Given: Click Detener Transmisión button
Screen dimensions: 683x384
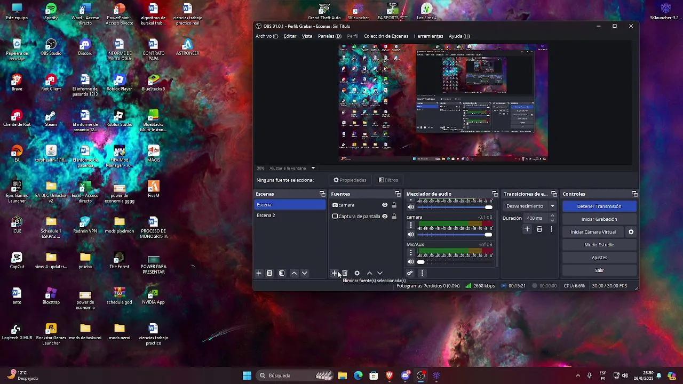Looking at the screenshot, I should [599, 206].
